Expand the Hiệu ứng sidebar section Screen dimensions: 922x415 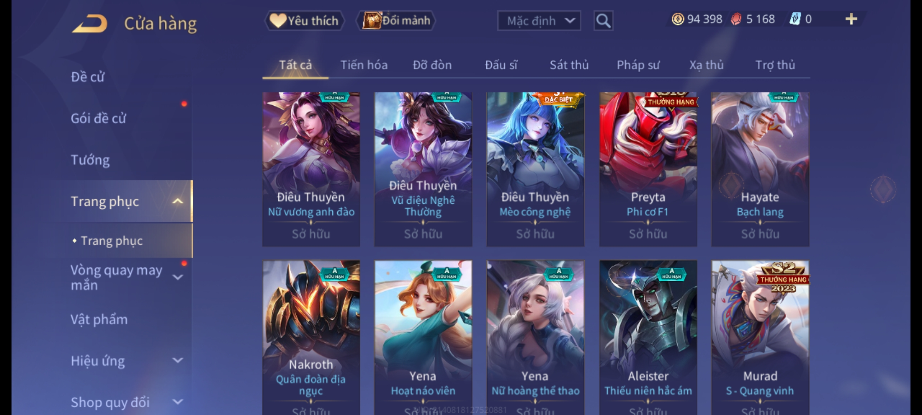coord(177,361)
